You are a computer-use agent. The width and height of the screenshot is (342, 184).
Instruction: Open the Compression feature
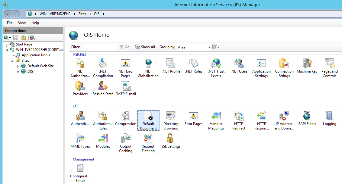(x=126, y=119)
